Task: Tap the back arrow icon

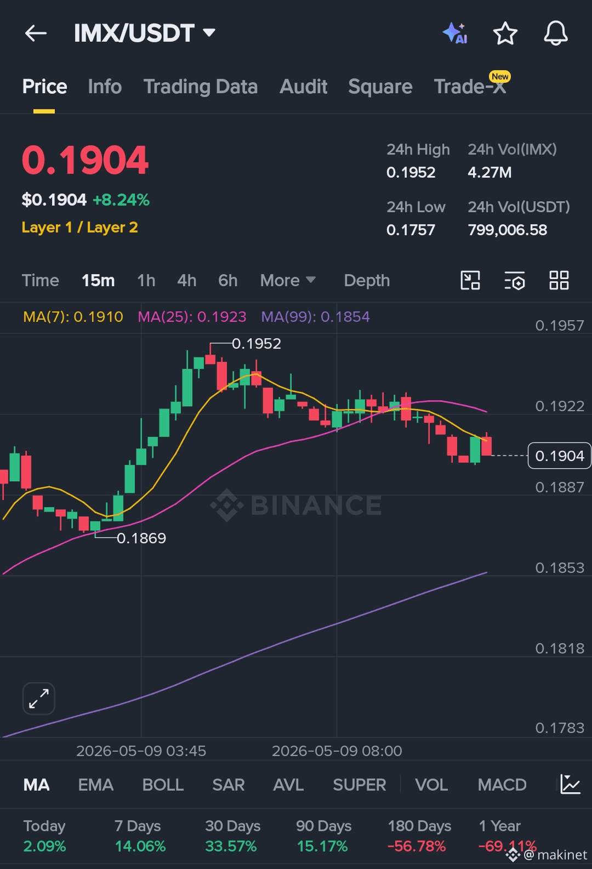Action: coord(36,33)
